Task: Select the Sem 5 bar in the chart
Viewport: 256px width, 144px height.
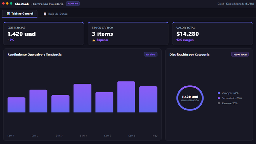Action: coord(104,102)
